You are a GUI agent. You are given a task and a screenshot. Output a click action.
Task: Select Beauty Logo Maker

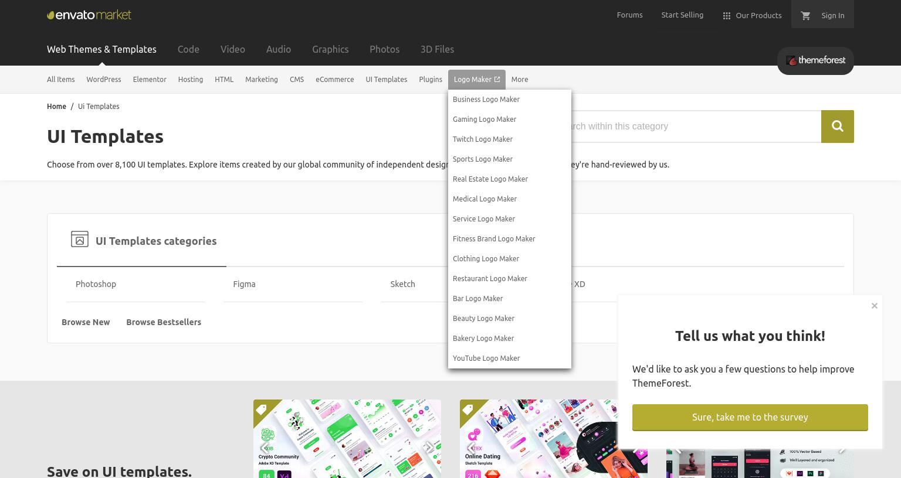(x=510, y=319)
